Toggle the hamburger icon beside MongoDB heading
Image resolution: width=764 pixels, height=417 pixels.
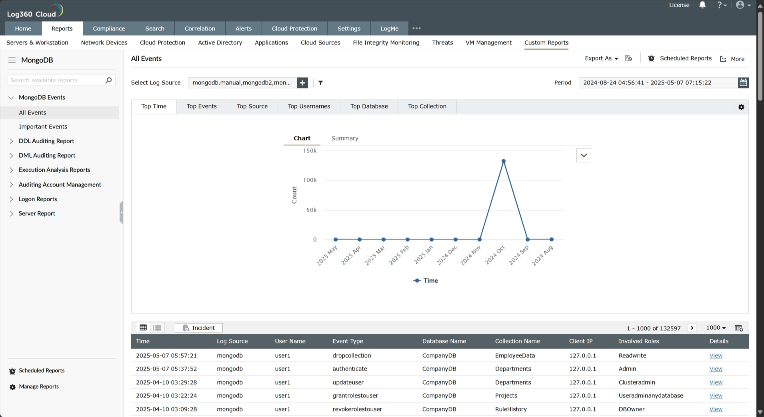pos(12,60)
